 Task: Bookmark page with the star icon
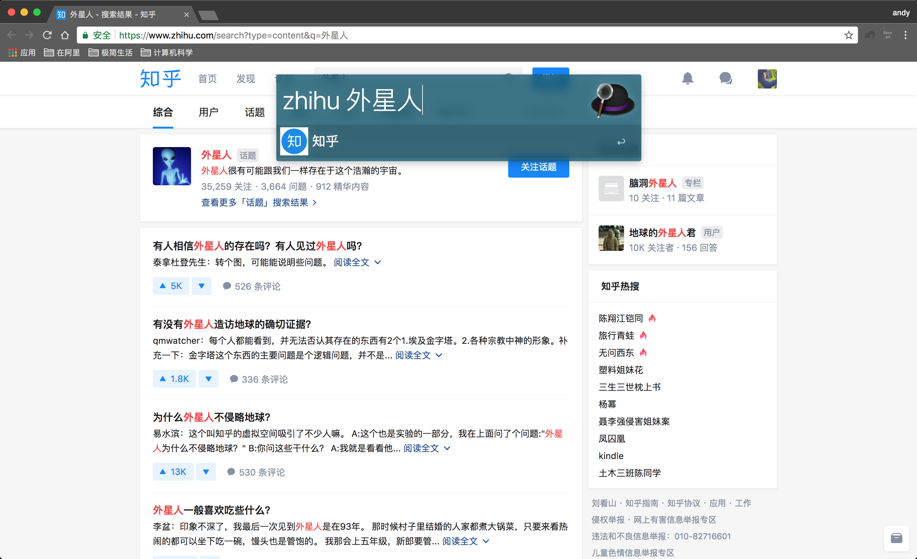coord(848,35)
